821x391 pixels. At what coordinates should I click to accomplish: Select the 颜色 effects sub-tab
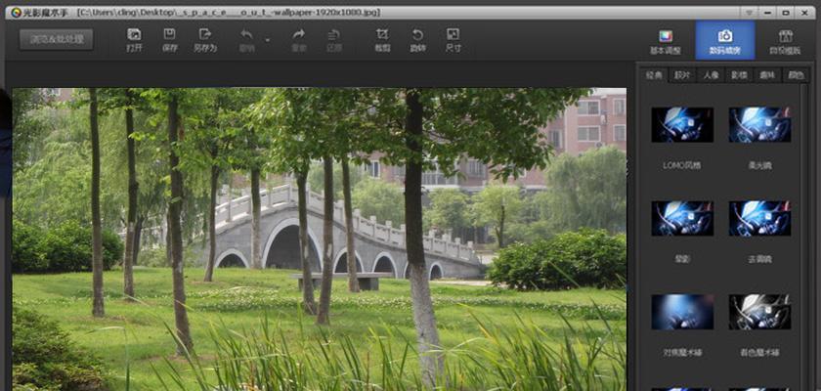(796, 75)
